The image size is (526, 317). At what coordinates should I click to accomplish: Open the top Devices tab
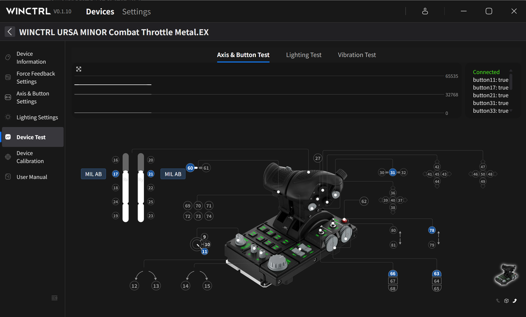[100, 11]
